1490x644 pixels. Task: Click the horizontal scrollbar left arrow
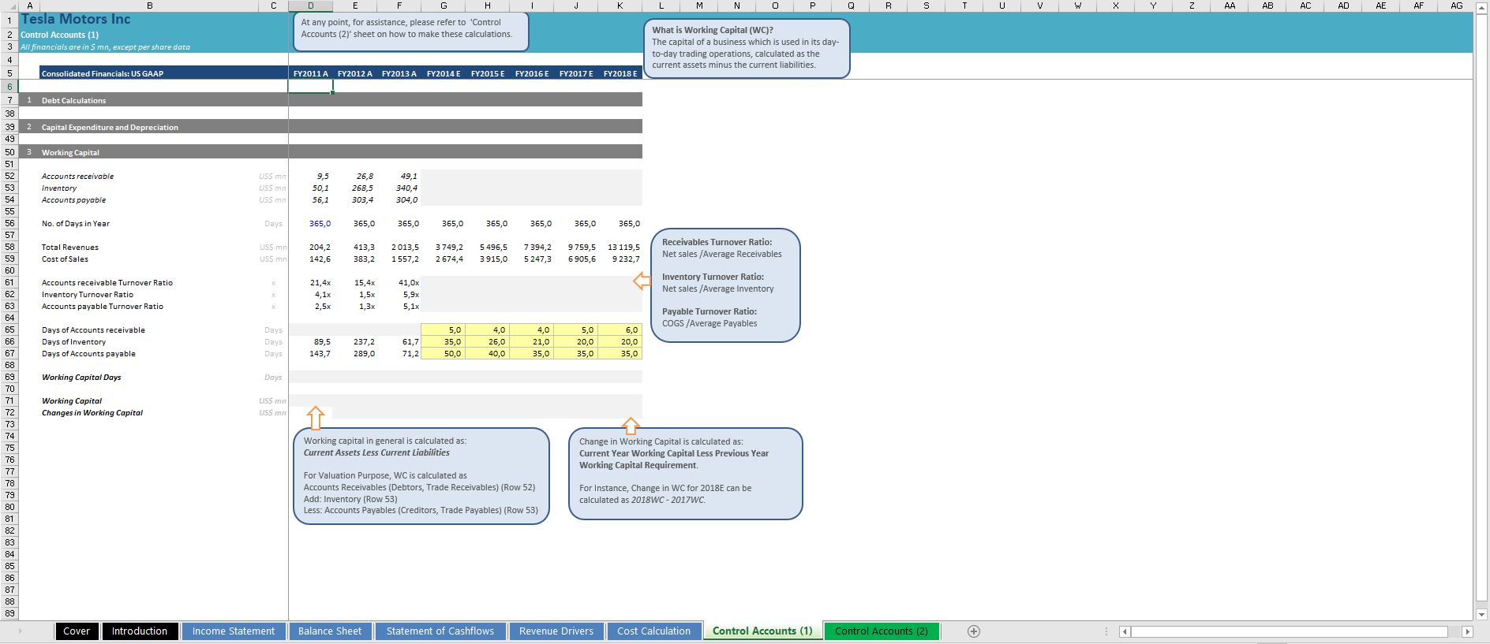pyautogui.click(x=1125, y=631)
